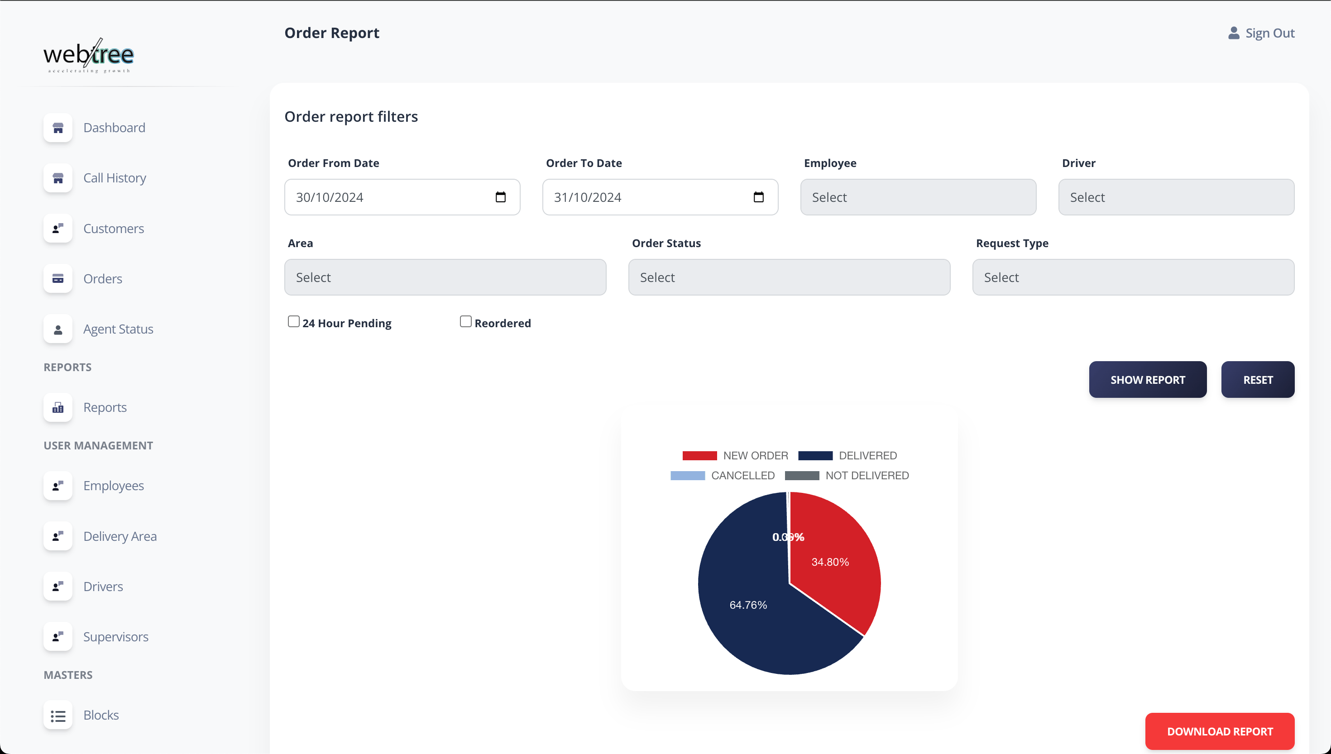The height and width of the screenshot is (754, 1331).
Task: Go to Delivery Area page
Action: click(120, 536)
